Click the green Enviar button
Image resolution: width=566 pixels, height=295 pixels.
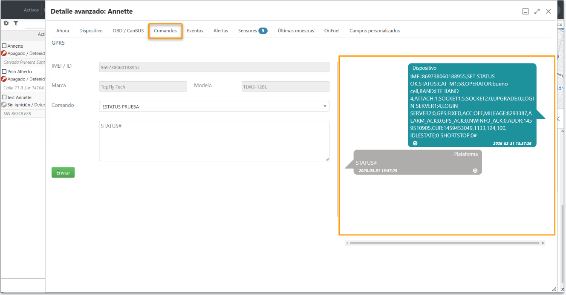coord(63,172)
